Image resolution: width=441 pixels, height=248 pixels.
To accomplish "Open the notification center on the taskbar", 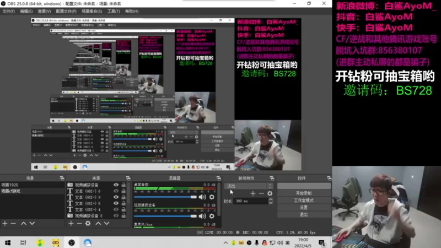I will (x=322, y=243).
